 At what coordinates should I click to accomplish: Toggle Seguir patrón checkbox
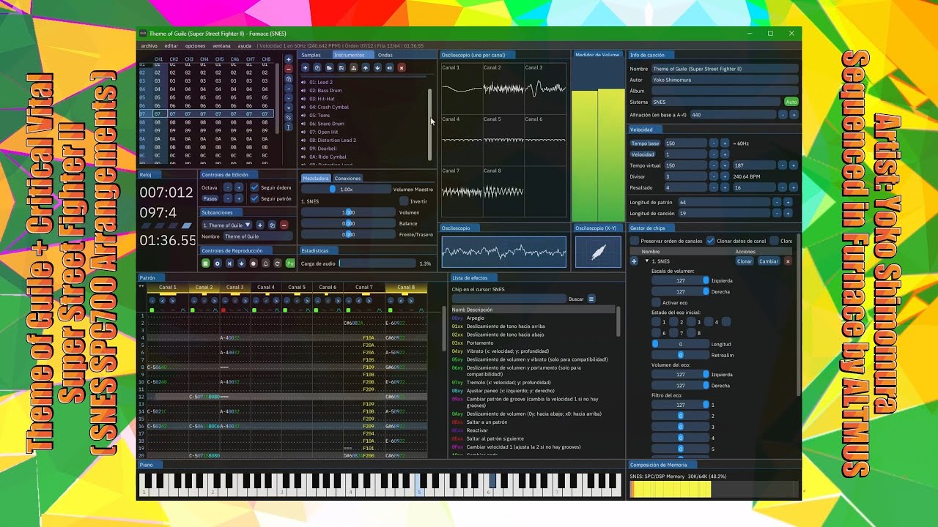pos(254,198)
